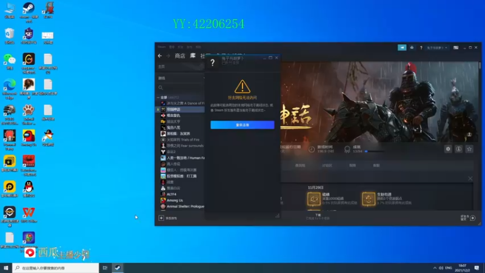Open the 游戏 filter dropdown in library
This screenshot has width=485, height=273.
[x=181, y=78]
